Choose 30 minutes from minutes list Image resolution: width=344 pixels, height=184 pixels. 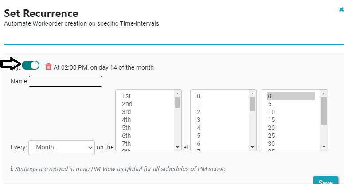pyautogui.click(x=271, y=144)
